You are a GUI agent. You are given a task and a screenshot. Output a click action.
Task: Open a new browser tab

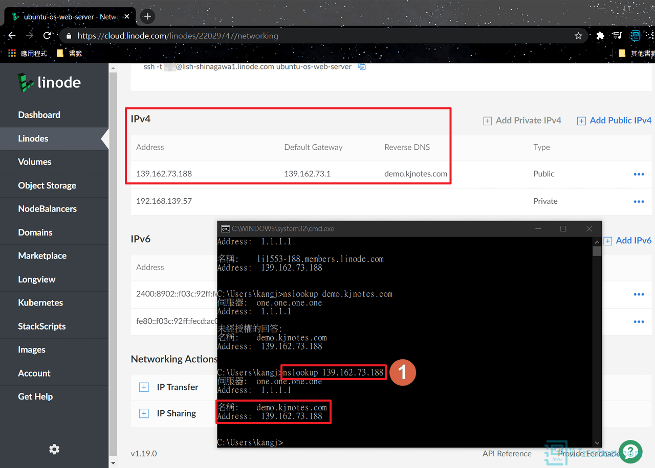147,16
